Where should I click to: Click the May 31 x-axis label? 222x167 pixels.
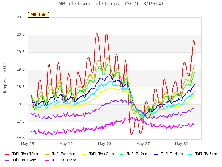(x=182, y=144)
